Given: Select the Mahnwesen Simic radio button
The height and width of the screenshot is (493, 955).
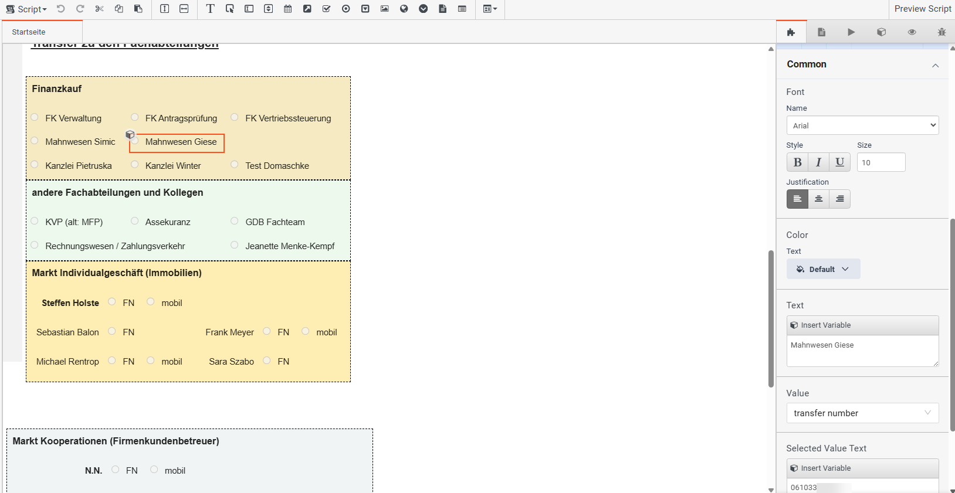Looking at the screenshot, I should (x=35, y=141).
